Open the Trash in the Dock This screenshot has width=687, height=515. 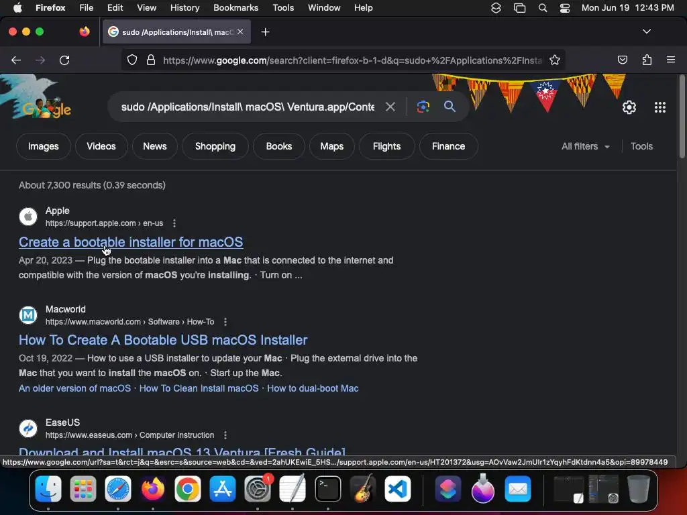click(x=639, y=488)
